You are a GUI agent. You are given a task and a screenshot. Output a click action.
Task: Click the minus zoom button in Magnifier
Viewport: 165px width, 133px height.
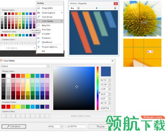click(x=78, y=8)
